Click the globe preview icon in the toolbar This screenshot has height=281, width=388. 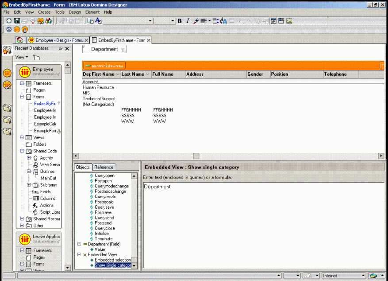pyautogui.click(x=41, y=21)
